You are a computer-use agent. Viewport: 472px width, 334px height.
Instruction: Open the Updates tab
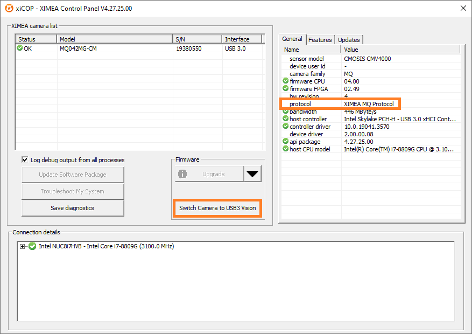coord(349,40)
